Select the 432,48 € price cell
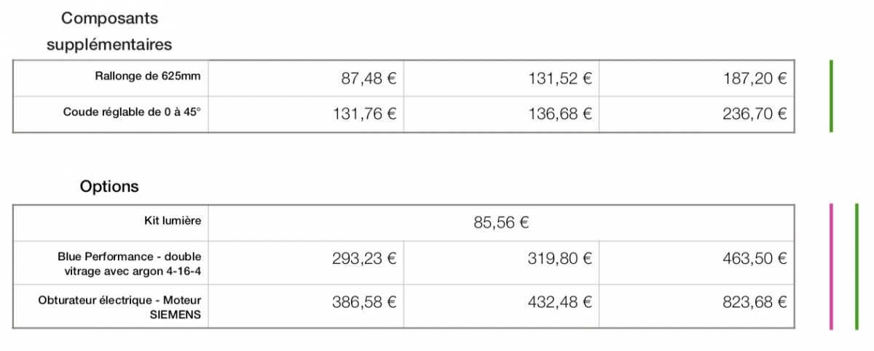Screen dimensions: 874x351 click(502, 305)
